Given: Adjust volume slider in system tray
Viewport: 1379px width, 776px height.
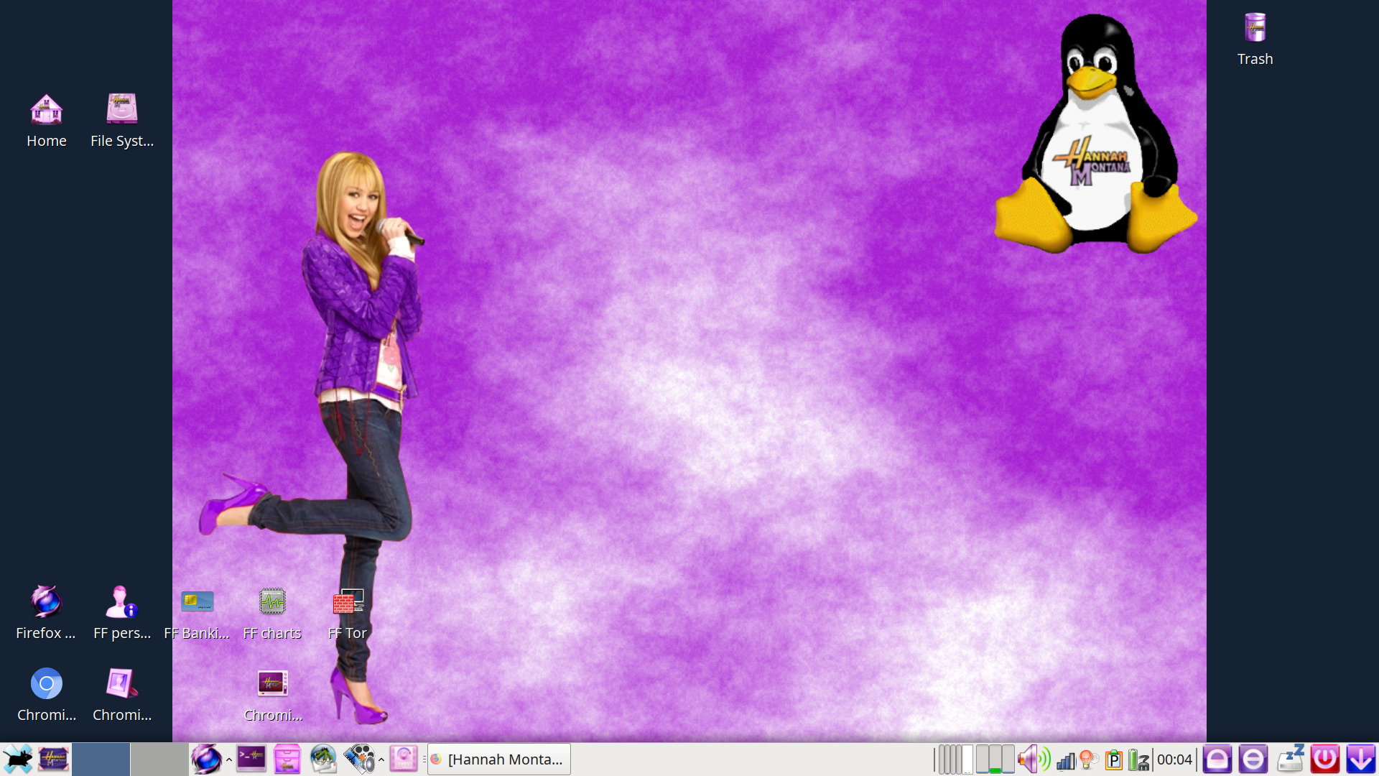Looking at the screenshot, I should (x=1034, y=758).
